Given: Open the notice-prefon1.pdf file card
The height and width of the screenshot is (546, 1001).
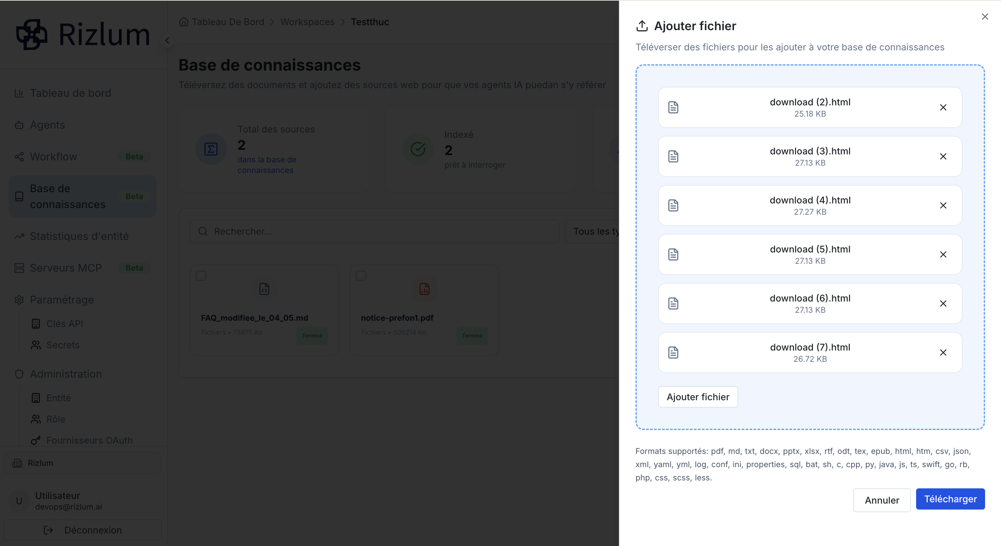Looking at the screenshot, I should click(424, 310).
